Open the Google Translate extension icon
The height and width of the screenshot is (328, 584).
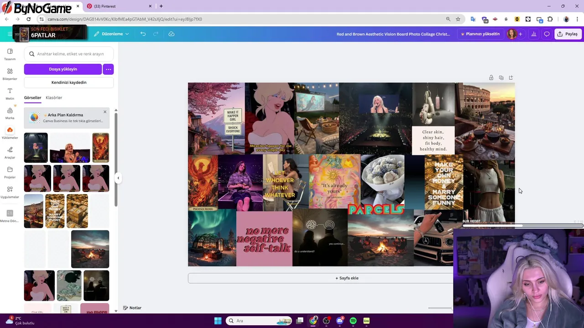[473, 19]
